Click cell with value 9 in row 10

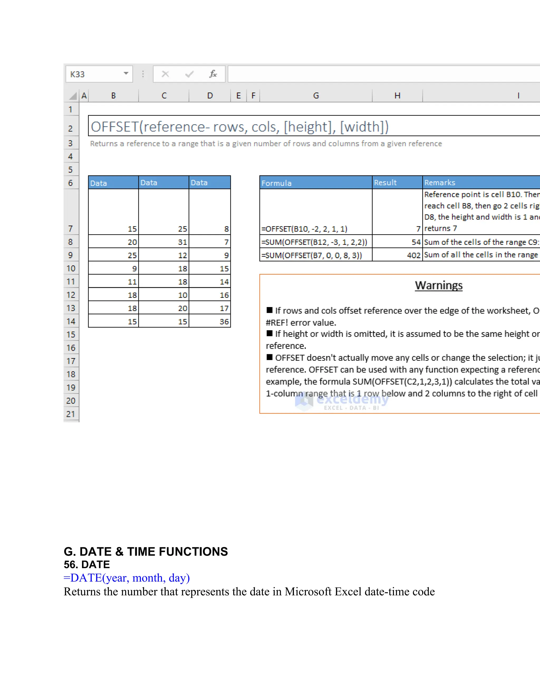tap(113, 268)
